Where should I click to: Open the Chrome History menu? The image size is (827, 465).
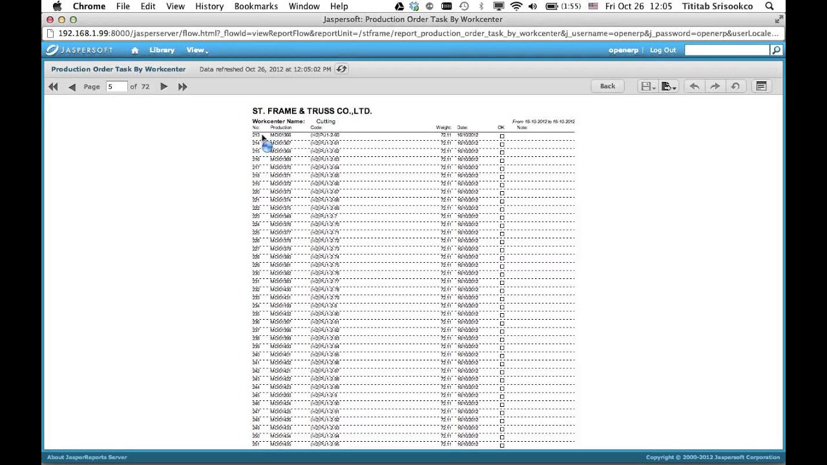click(209, 6)
